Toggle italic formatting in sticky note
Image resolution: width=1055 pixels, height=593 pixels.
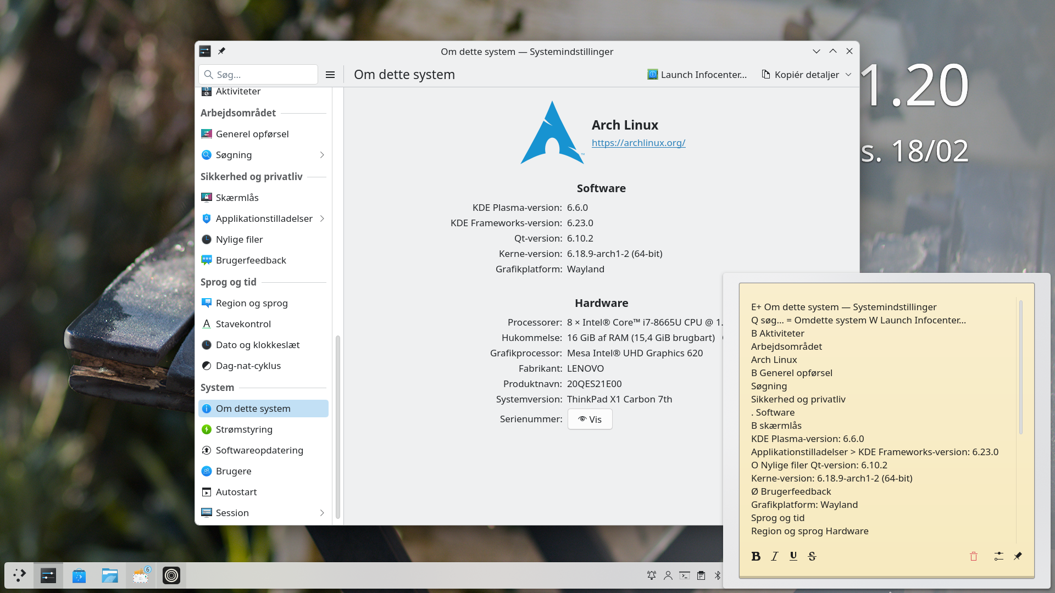pyautogui.click(x=775, y=556)
